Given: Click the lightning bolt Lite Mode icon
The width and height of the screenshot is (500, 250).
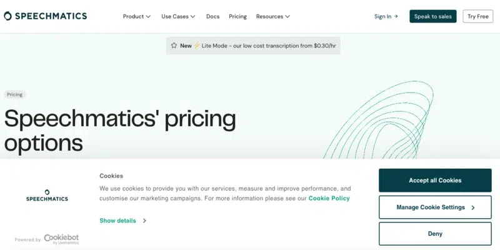Looking at the screenshot, I should [x=196, y=46].
